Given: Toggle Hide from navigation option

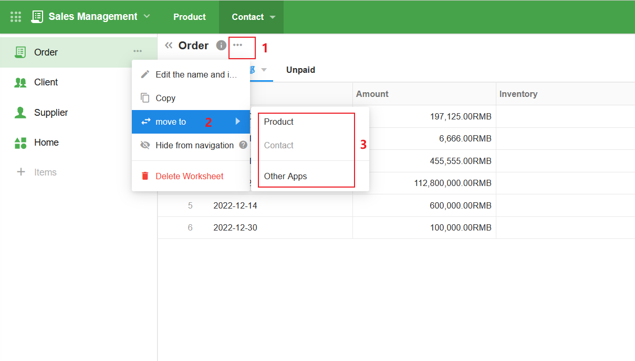Looking at the screenshot, I should [x=194, y=145].
